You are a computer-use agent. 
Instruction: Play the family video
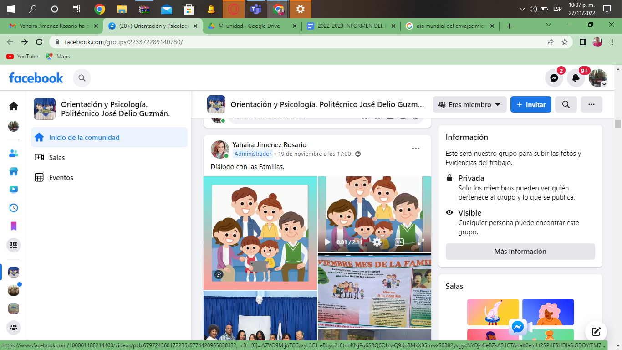coord(327,242)
